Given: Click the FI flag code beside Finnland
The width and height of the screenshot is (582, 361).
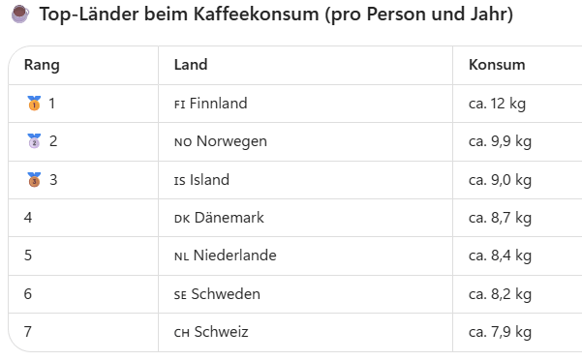Looking at the screenshot, I should pos(180,105).
